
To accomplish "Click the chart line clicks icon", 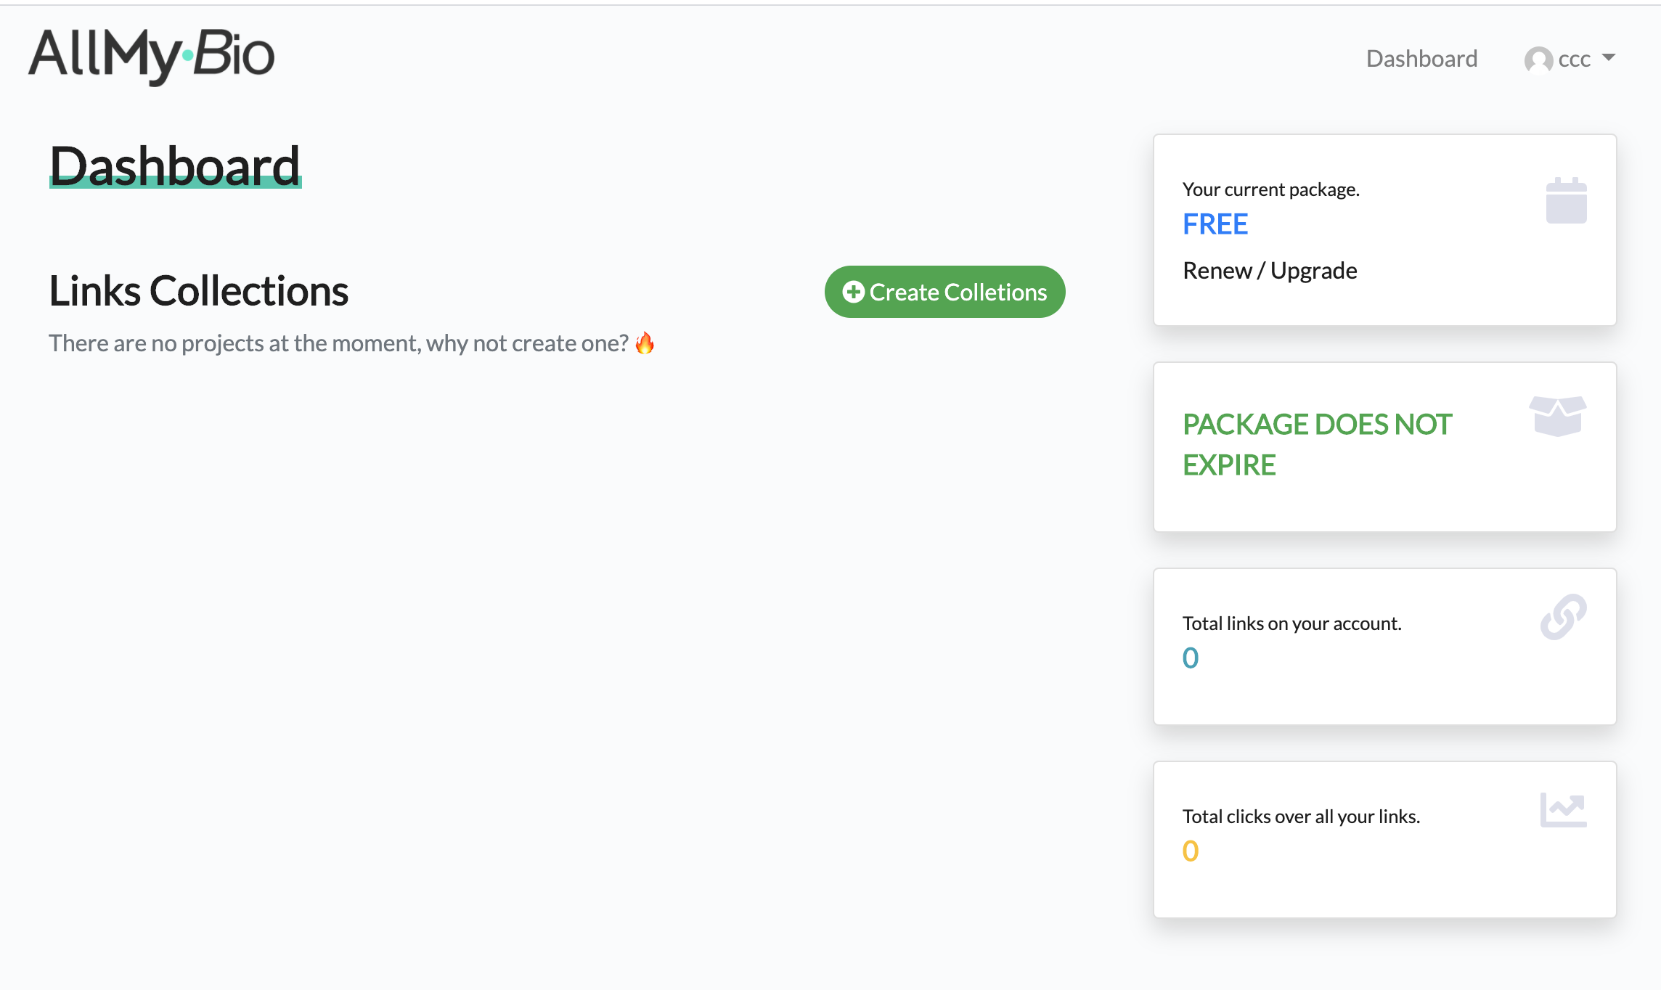I will click(x=1563, y=810).
